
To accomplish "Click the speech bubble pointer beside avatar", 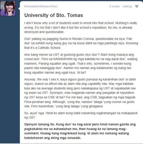I will (x=19, y=9).
